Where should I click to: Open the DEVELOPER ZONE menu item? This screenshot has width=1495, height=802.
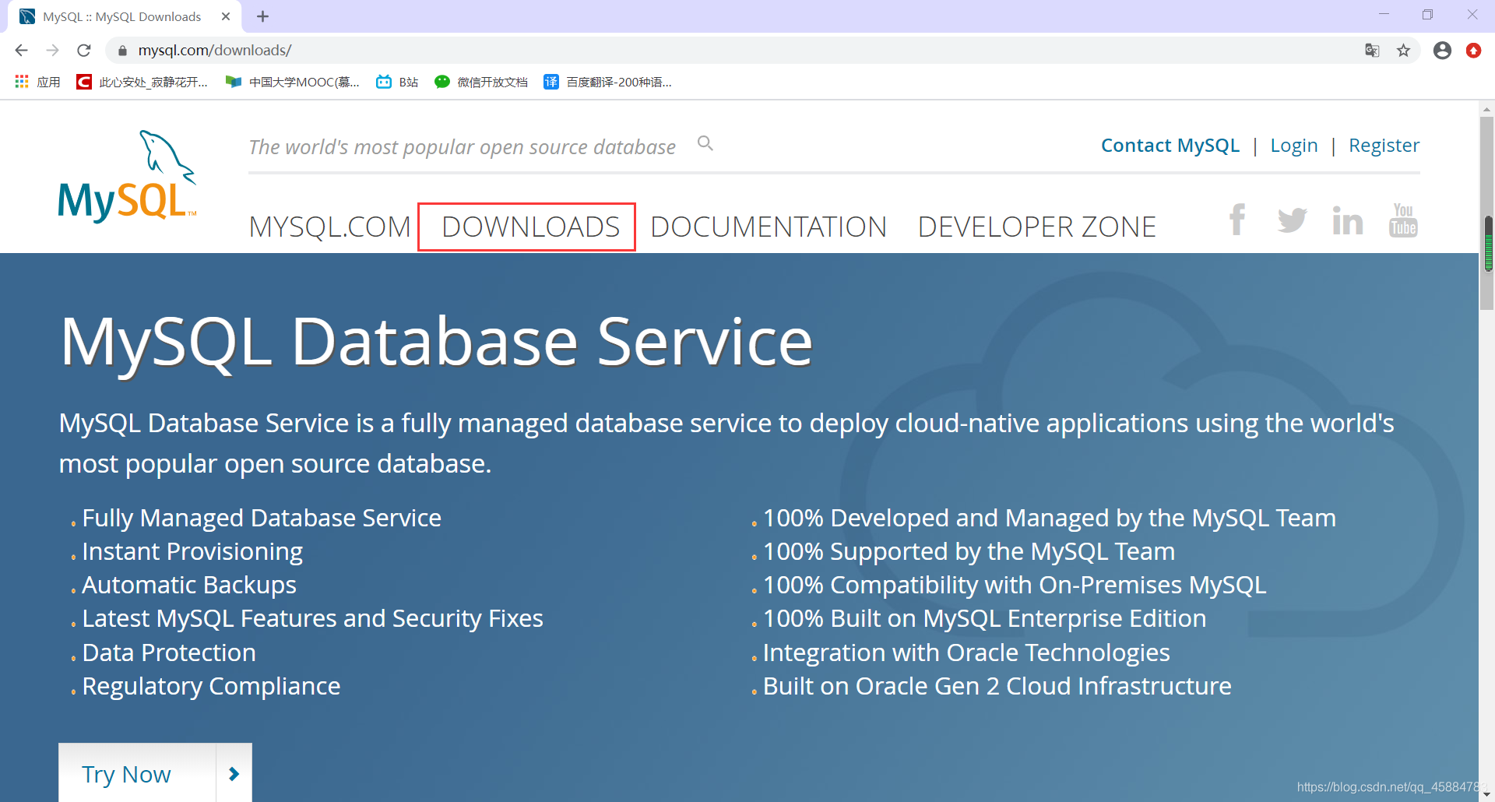(1036, 227)
